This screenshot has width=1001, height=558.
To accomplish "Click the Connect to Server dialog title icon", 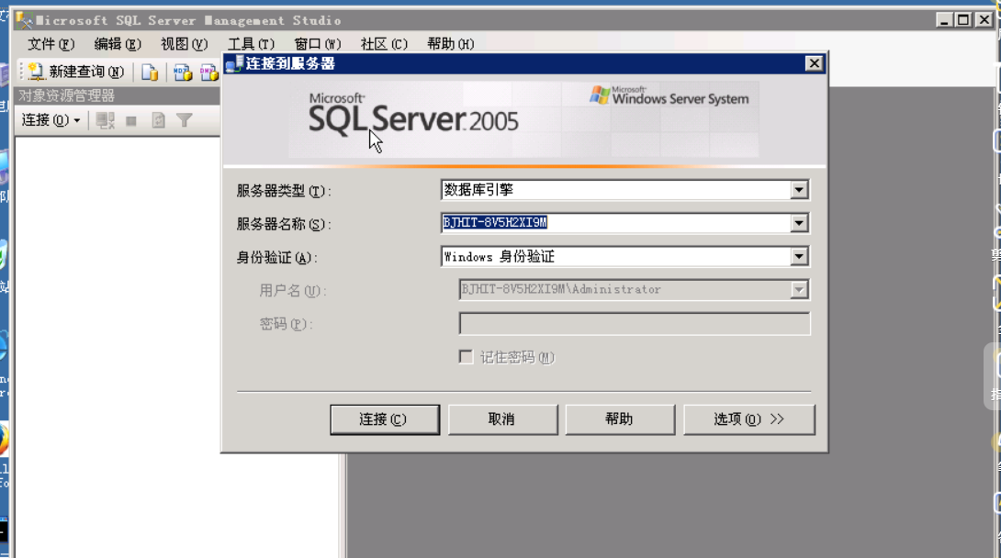I will pos(234,63).
